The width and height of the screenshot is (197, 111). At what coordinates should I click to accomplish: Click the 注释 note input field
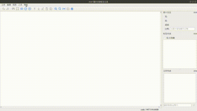pos(182,29)
